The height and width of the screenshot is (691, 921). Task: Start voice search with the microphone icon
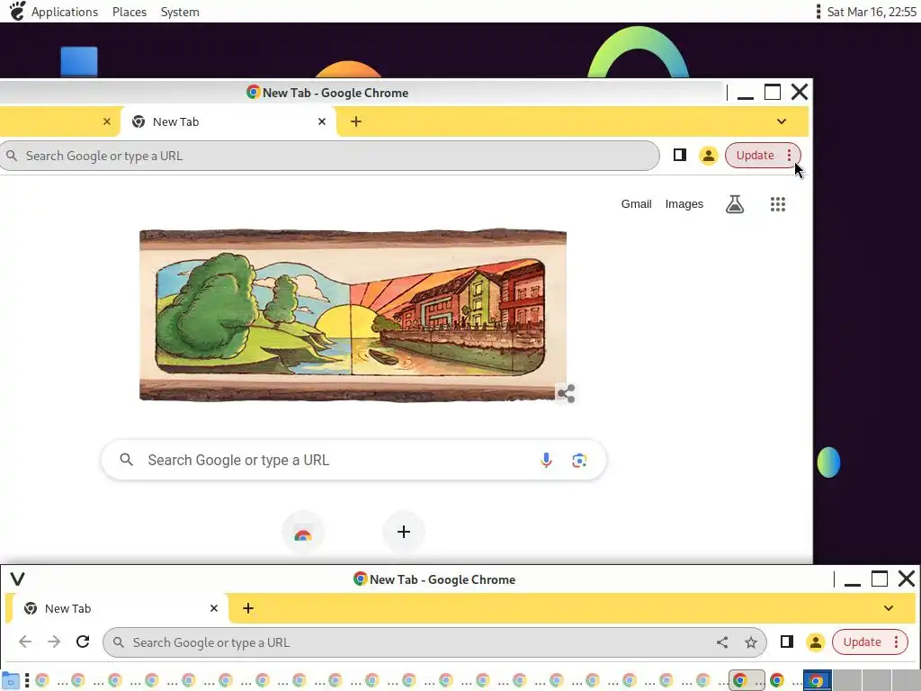546,460
